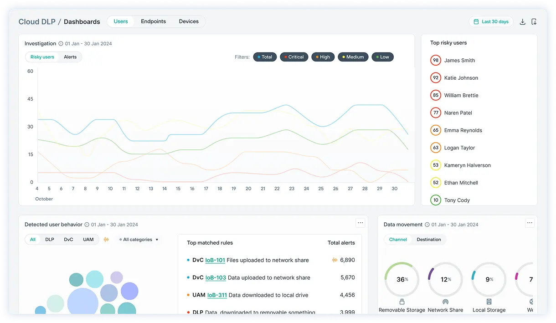
Task: Select James Smith's risk score 98 badge
Action: [436, 61]
